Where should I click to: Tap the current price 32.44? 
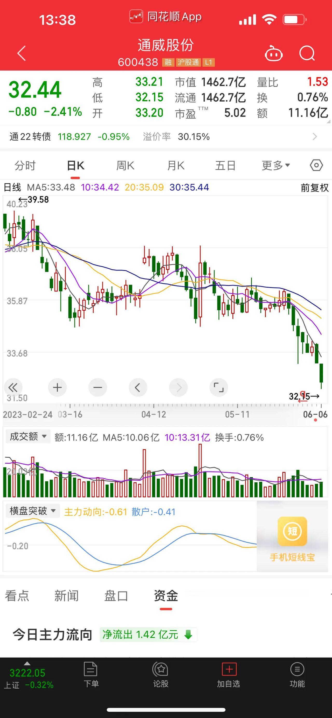pos(35,90)
